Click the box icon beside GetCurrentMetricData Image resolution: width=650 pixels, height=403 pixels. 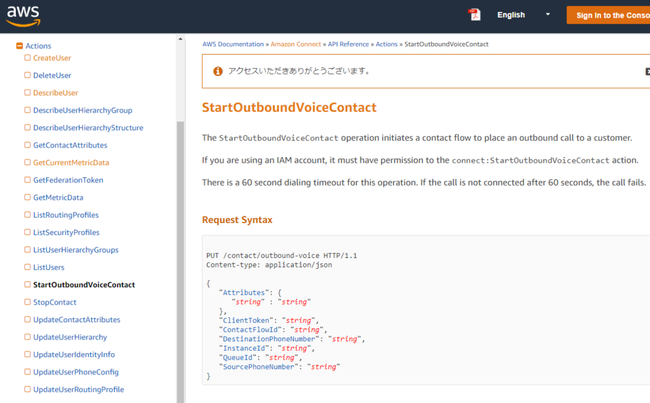(27, 162)
